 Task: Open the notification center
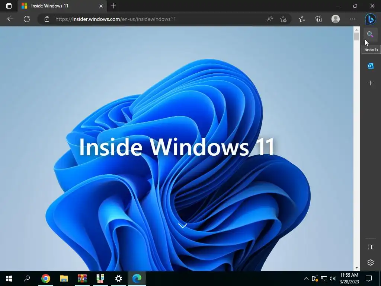coord(369,279)
